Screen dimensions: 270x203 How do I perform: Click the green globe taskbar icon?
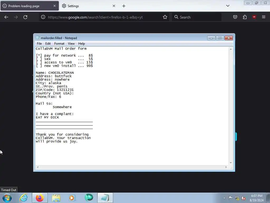click(89, 197)
